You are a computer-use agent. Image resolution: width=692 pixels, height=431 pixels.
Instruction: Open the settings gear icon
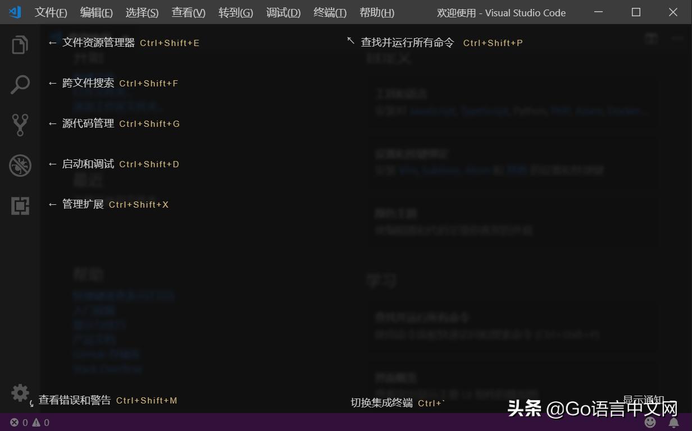tap(20, 393)
